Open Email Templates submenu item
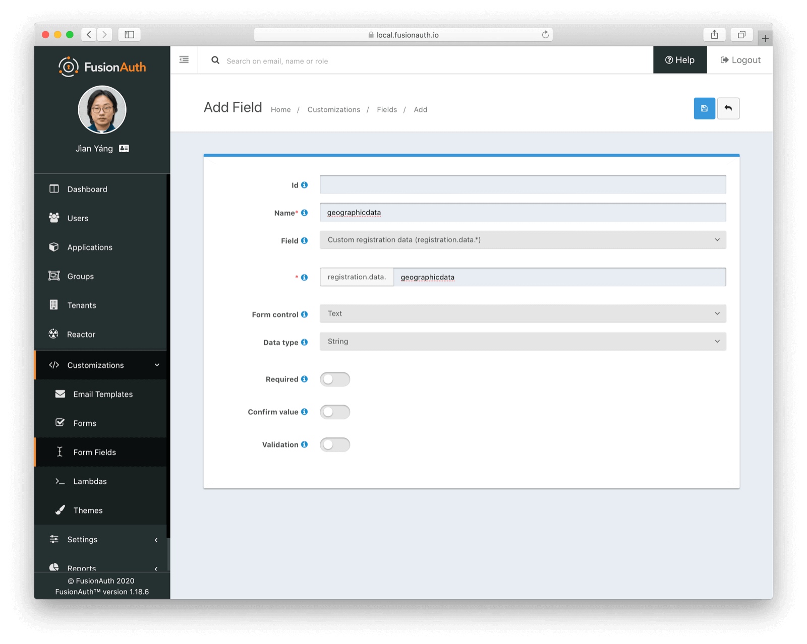Image resolution: width=807 pixels, height=644 pixels. point(101,394)
